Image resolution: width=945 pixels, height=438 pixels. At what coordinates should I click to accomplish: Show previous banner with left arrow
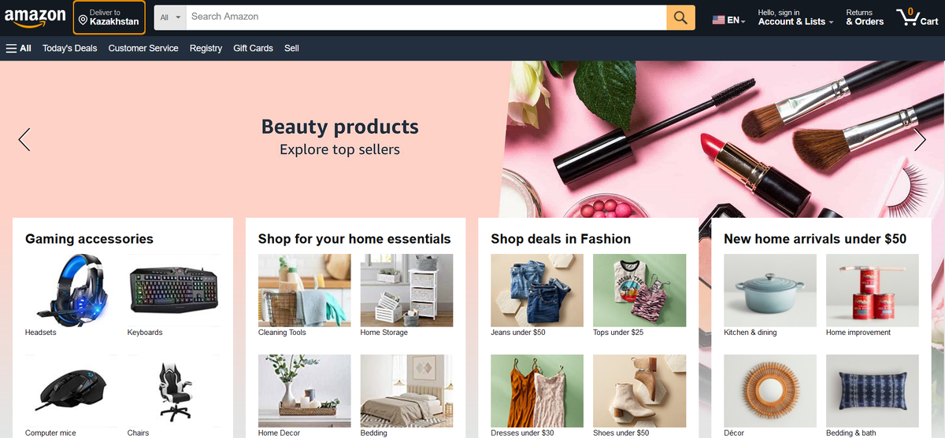point(24,139)
